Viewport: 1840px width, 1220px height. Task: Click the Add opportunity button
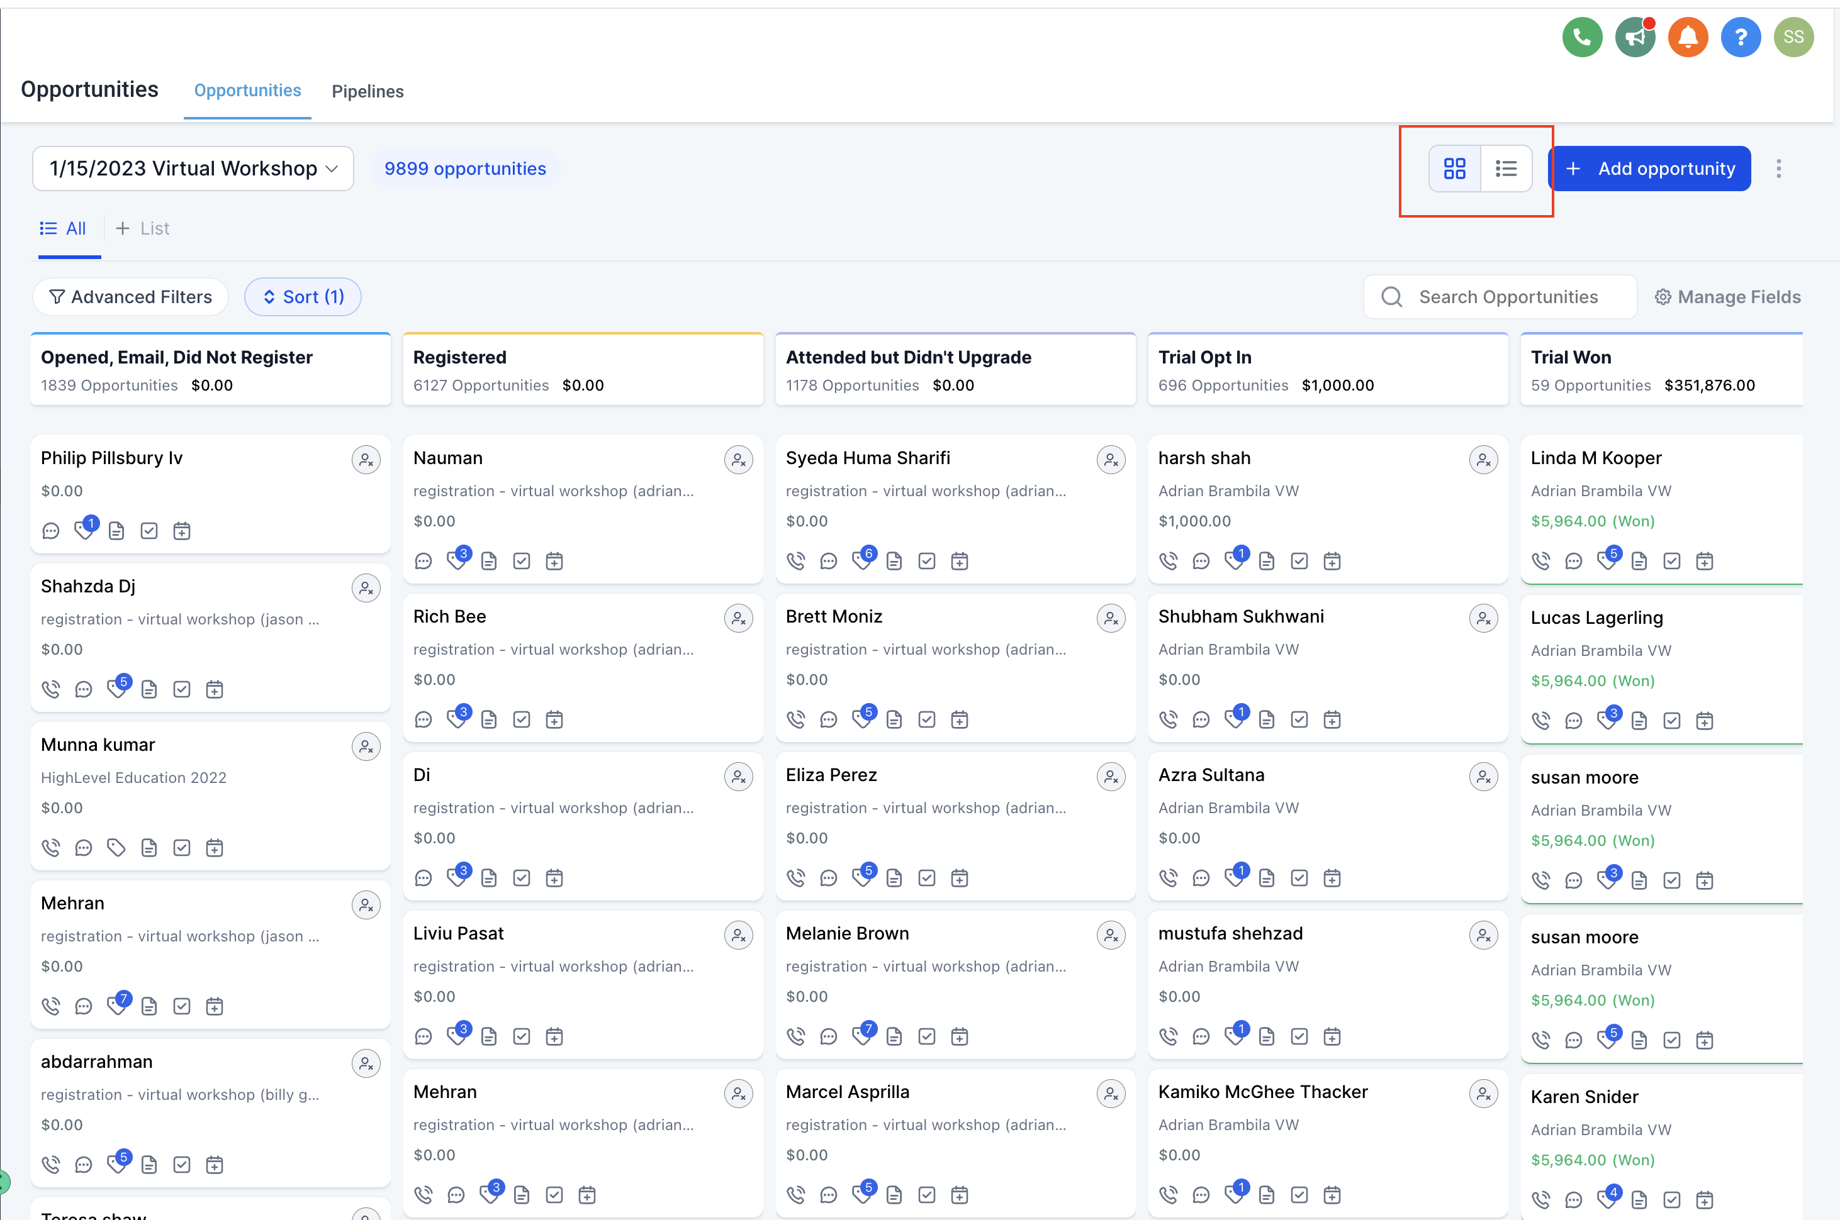tap(1650, 168)
